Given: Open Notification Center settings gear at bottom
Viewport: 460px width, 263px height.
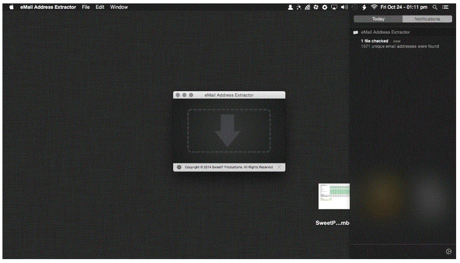Looking at the screenshot, I should [449, 251].
